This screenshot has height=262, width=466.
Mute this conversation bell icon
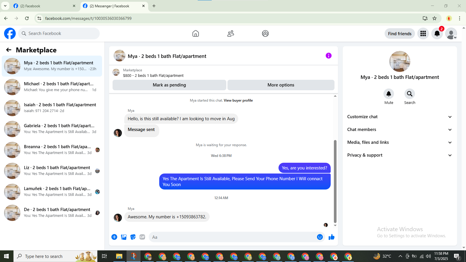click(389, 94)
